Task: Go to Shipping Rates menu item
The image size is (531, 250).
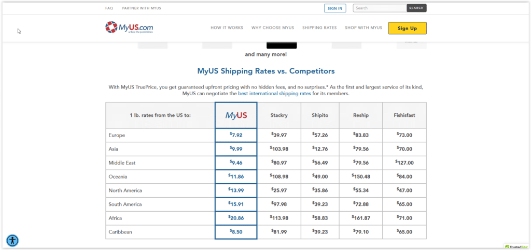Action: pyautogui.click(x=319, y=28)
